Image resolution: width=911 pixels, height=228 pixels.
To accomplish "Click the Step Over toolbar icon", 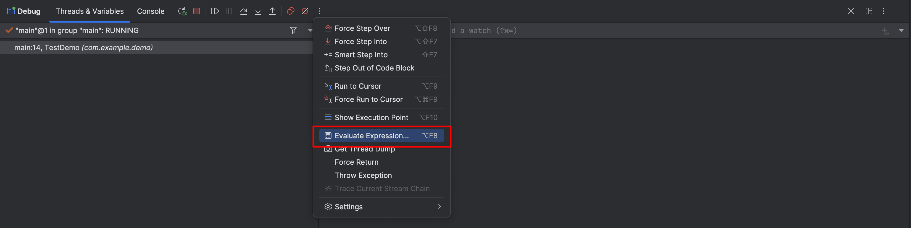I will tap(244, 11).
